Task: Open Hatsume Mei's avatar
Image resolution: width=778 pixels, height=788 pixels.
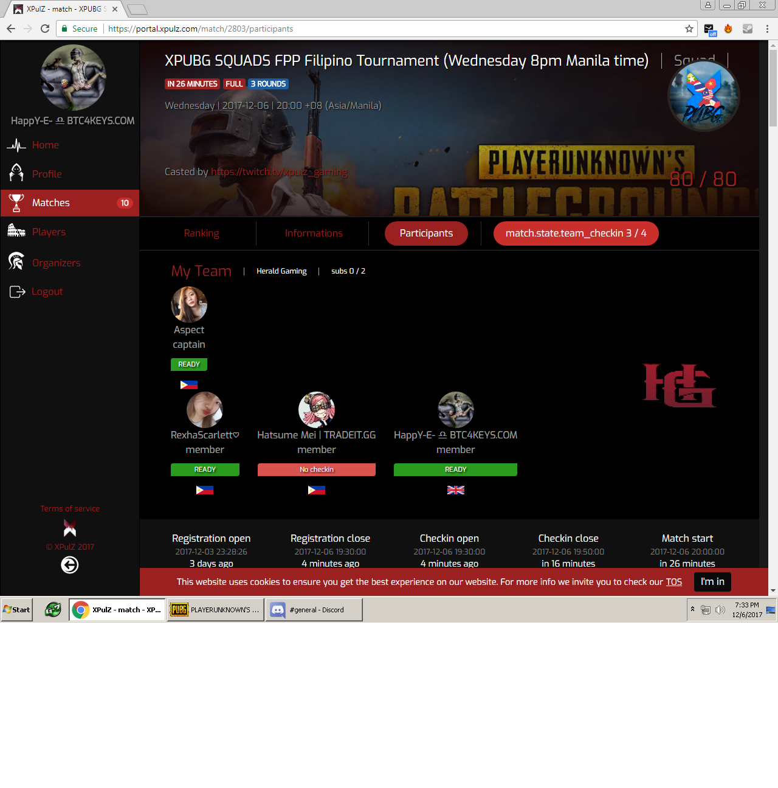Action: (317, 410)
